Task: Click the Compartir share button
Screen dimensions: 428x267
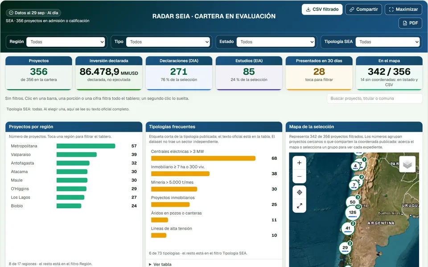Action: point(363,9)
